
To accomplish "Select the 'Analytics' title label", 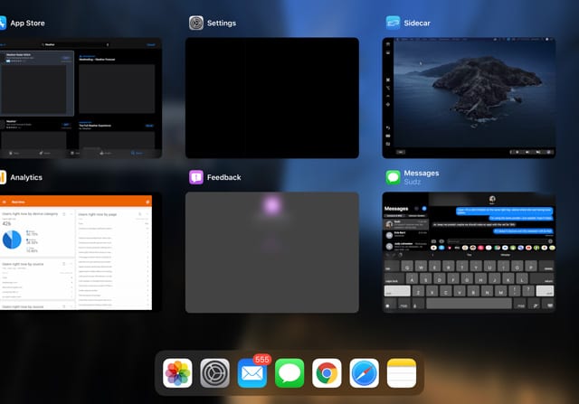I will tap(26, 177).
